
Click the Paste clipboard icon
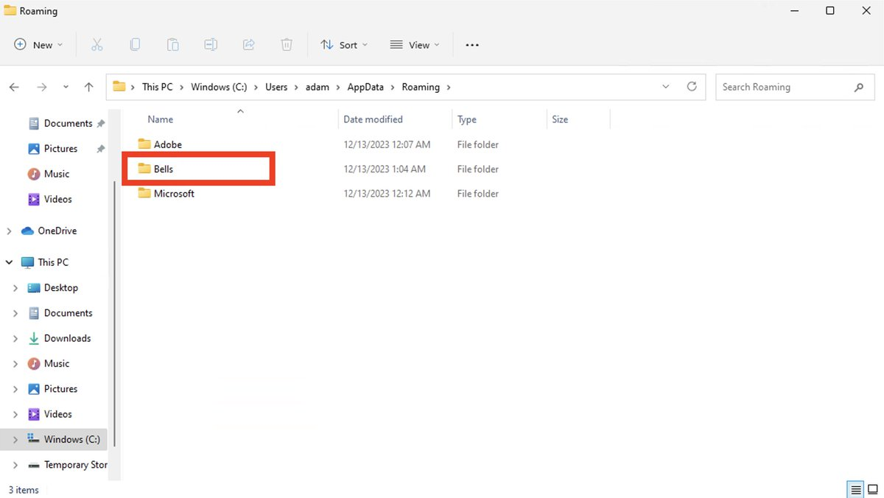click(172, 45)
